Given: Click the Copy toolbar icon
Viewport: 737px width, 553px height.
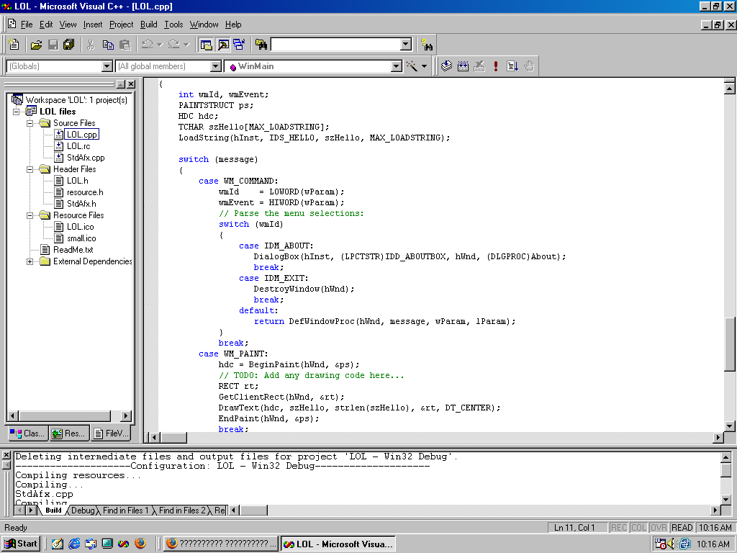Looking at the screenshot, I should coord(108,44).
